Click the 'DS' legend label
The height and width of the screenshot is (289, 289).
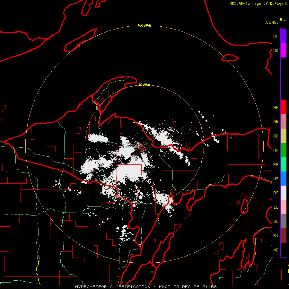click(x=276, y=193)
